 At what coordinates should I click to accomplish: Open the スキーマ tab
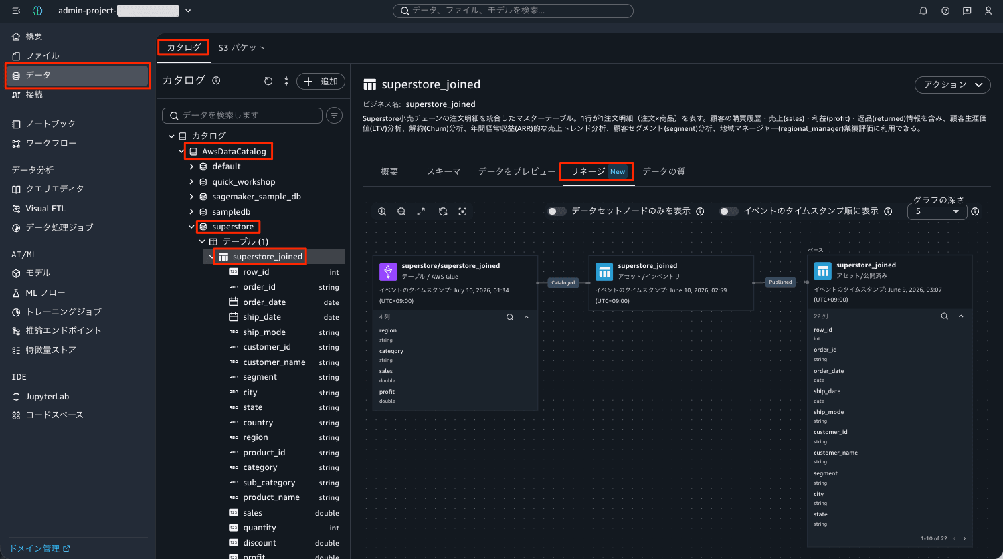tap(444, 172)
